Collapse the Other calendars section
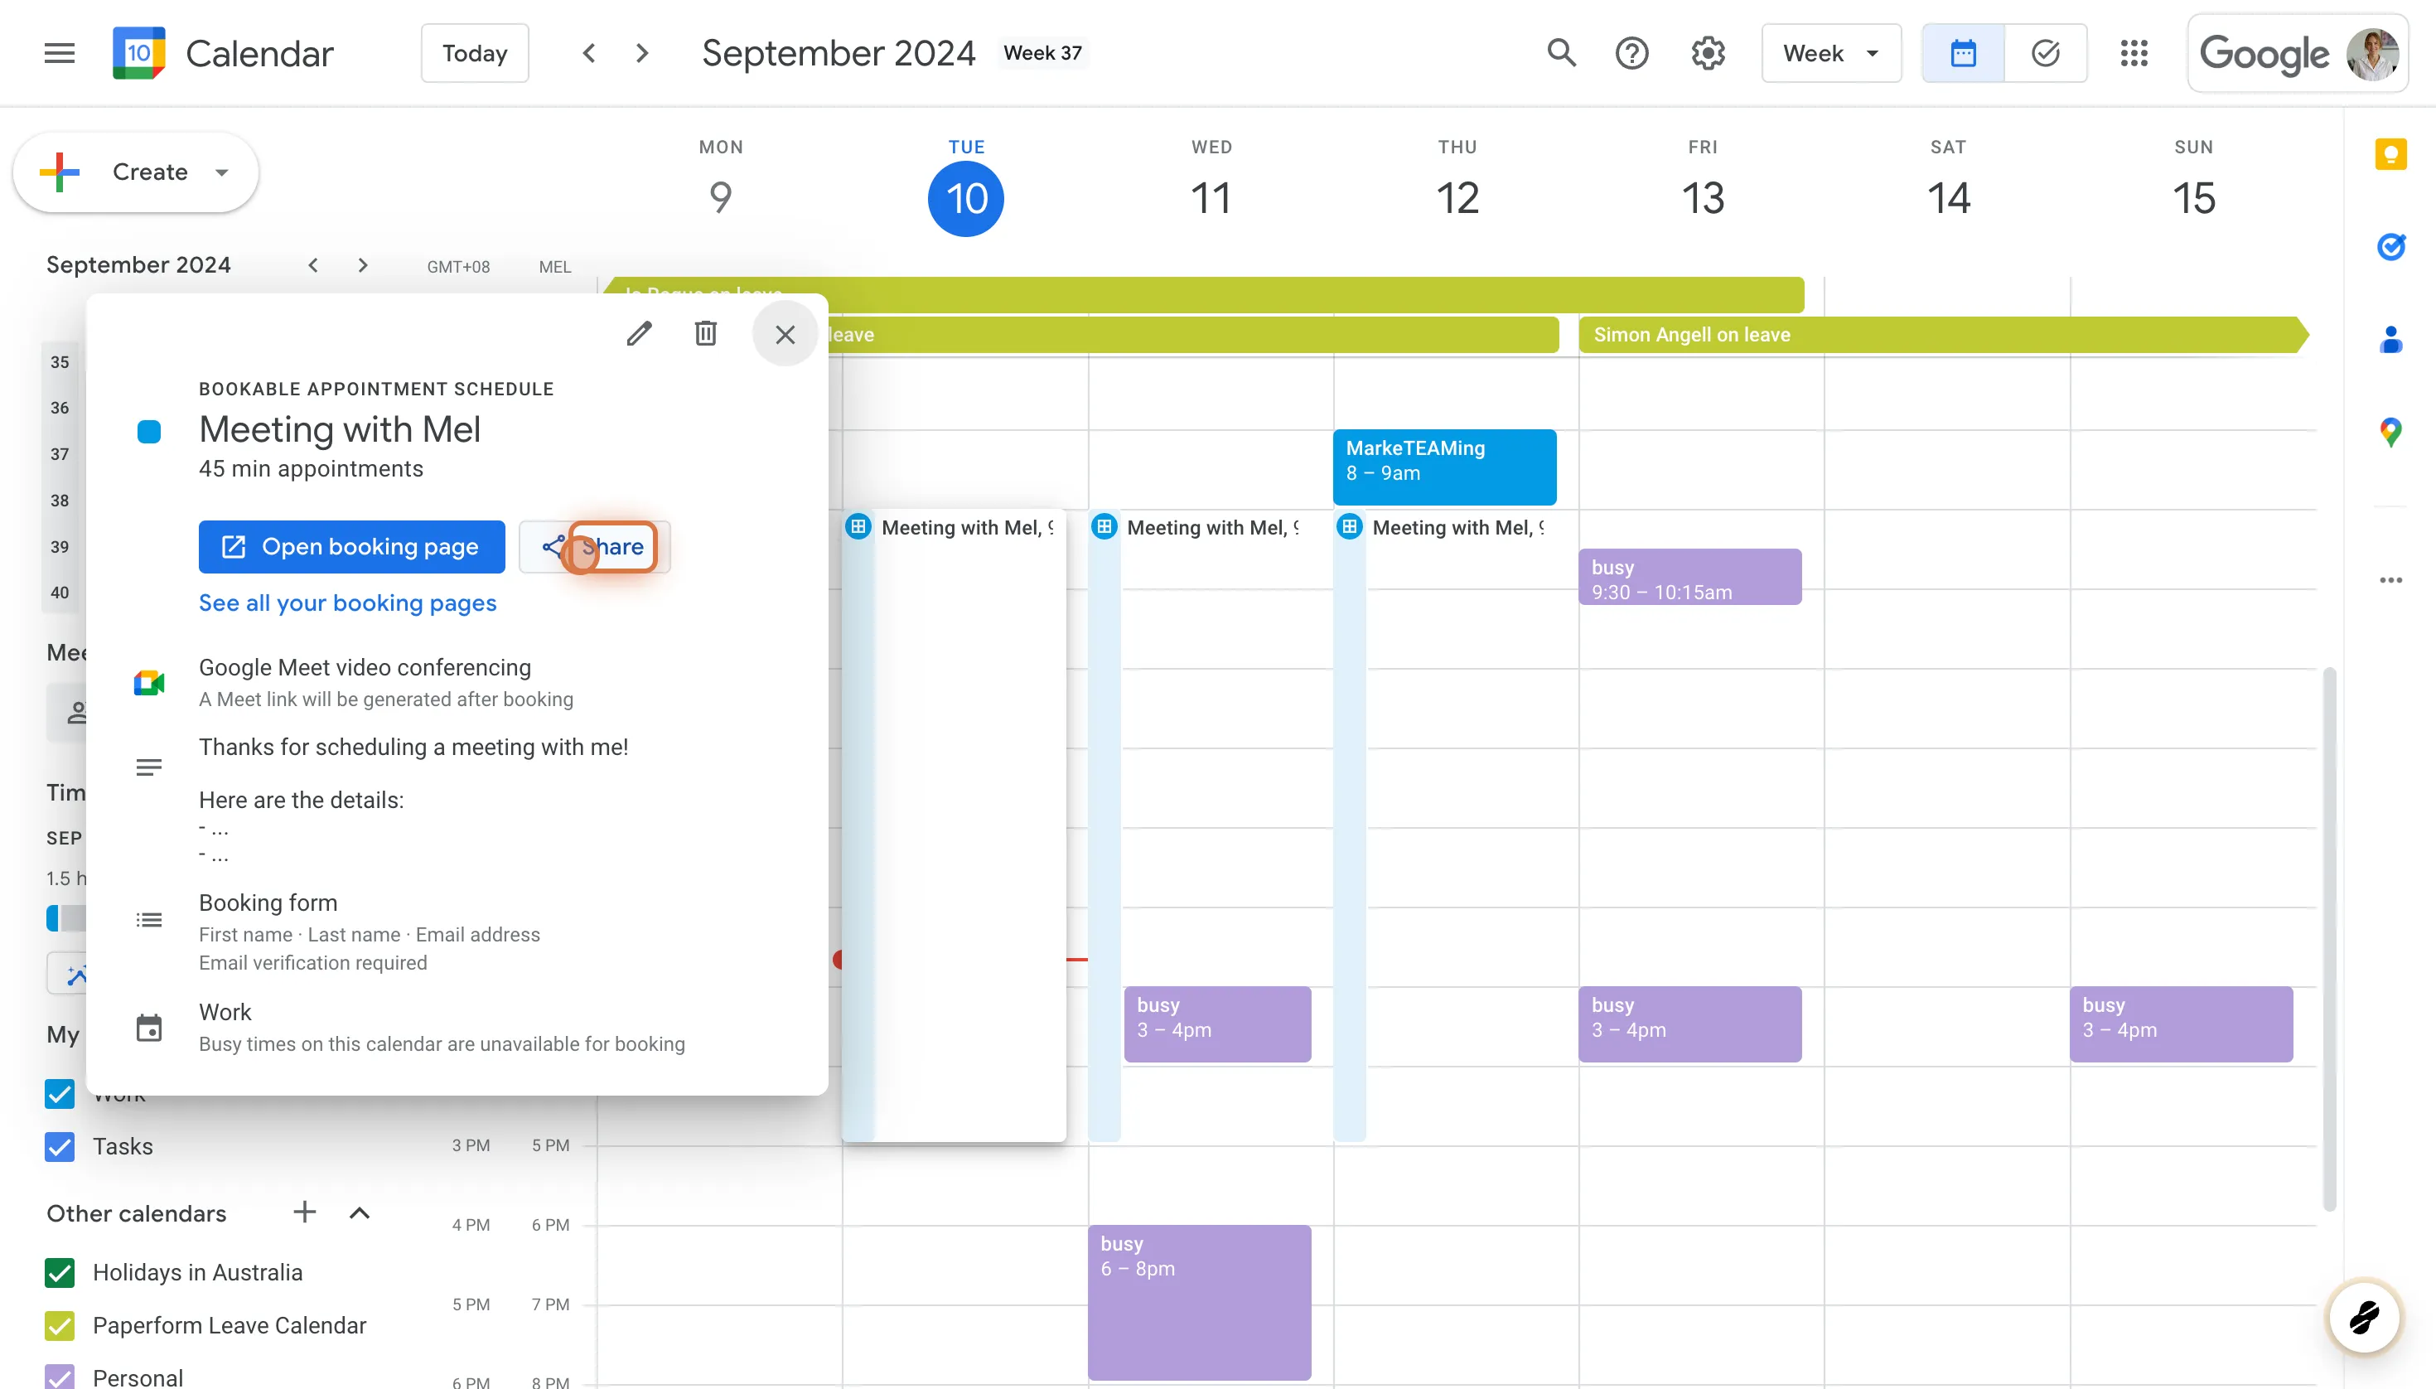This screenshot has width=2436, height=1389. [360, 1212]
